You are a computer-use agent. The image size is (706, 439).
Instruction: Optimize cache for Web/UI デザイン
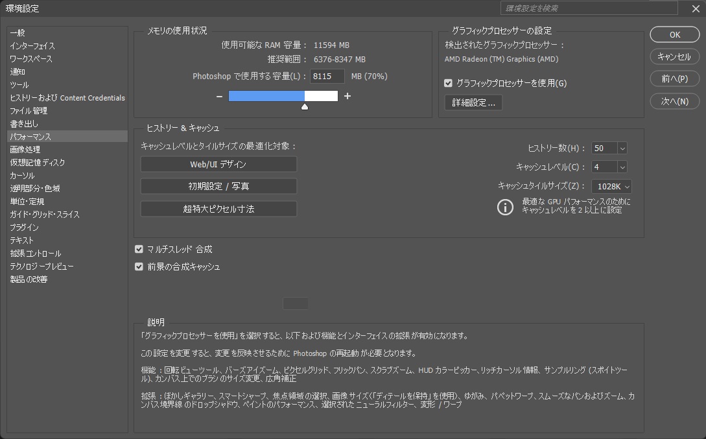218,164
